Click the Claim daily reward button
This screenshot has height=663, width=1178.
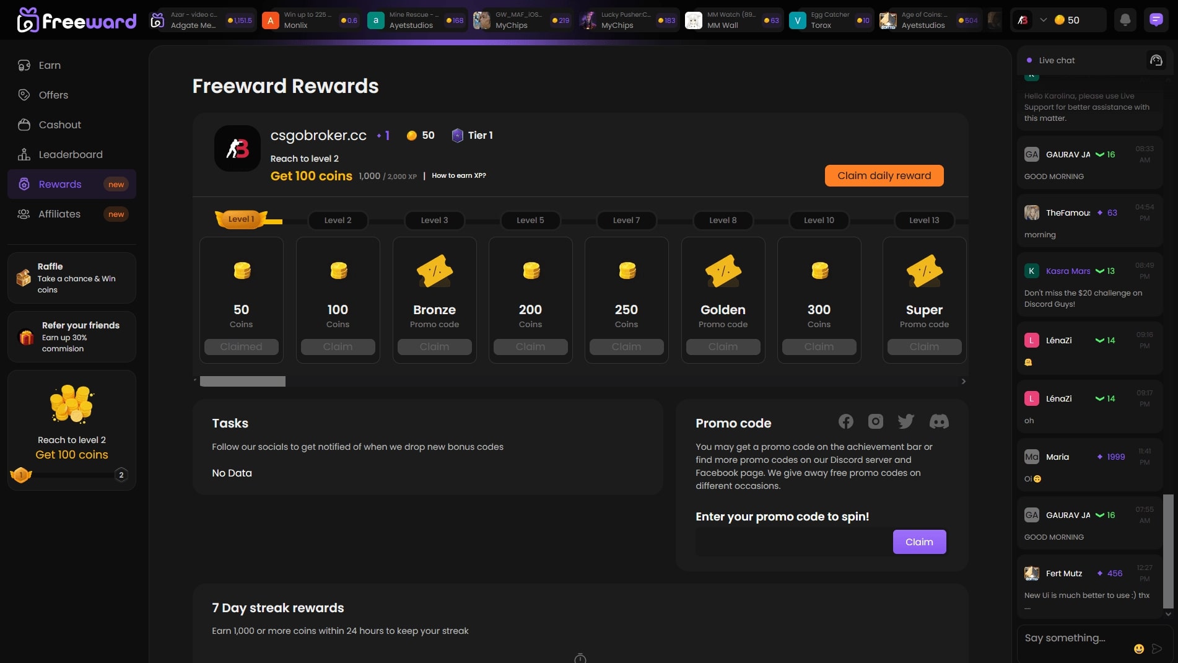(x=884, y=175)
